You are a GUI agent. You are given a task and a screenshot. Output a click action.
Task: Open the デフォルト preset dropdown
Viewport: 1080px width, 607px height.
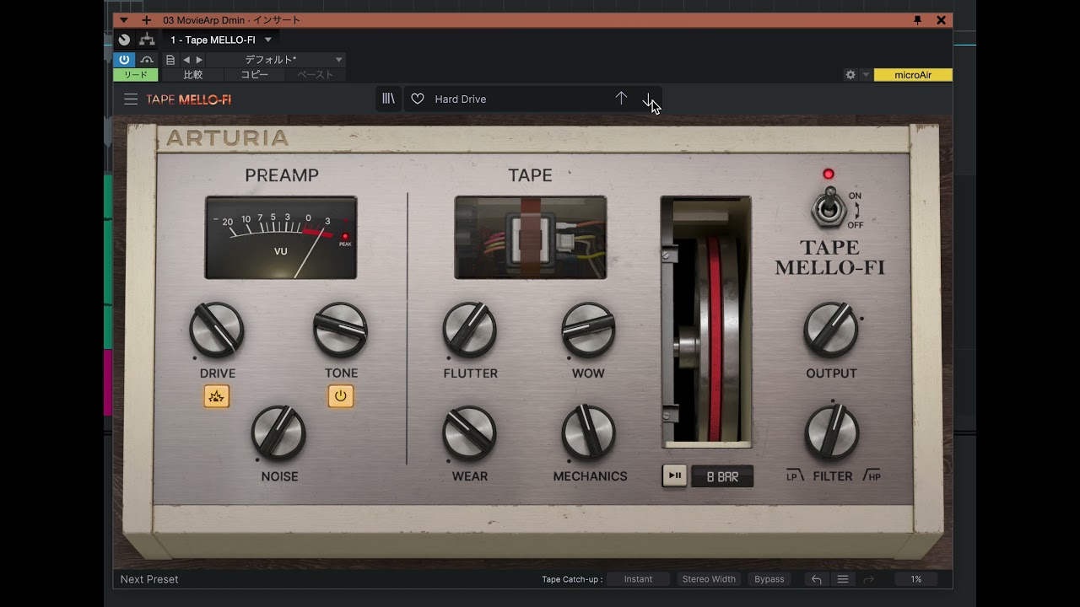276,60
